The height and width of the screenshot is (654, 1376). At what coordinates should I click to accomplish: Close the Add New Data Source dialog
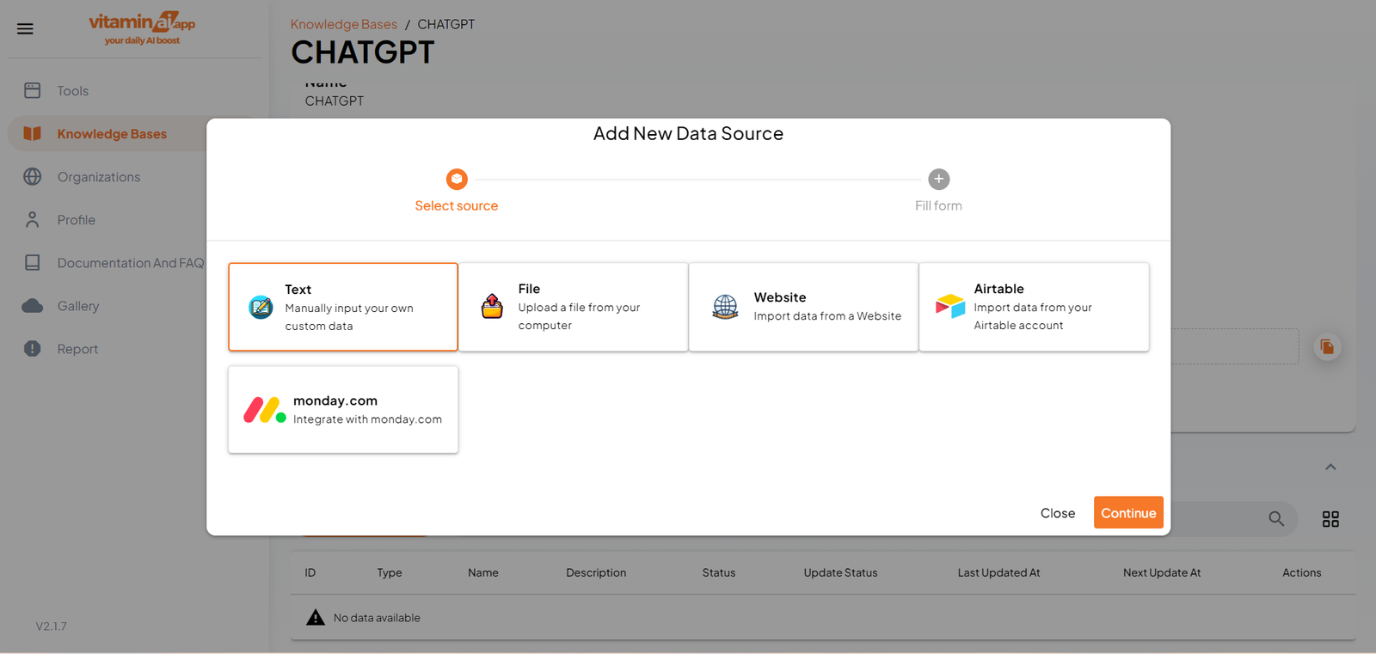coord(1058,512)
